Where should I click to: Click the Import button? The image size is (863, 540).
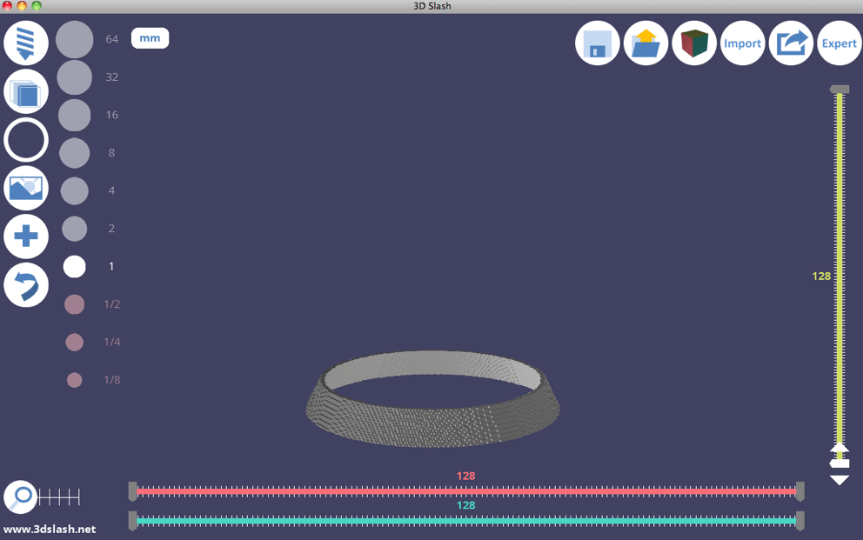tap(742, 43)
